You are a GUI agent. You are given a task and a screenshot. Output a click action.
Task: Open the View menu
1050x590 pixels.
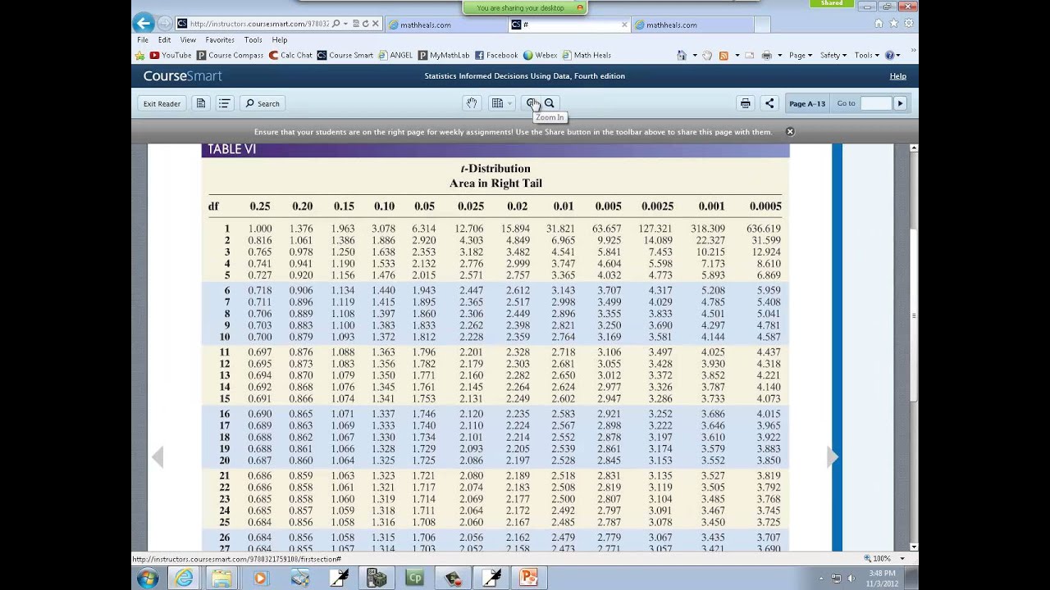click(x=188, y=39)
